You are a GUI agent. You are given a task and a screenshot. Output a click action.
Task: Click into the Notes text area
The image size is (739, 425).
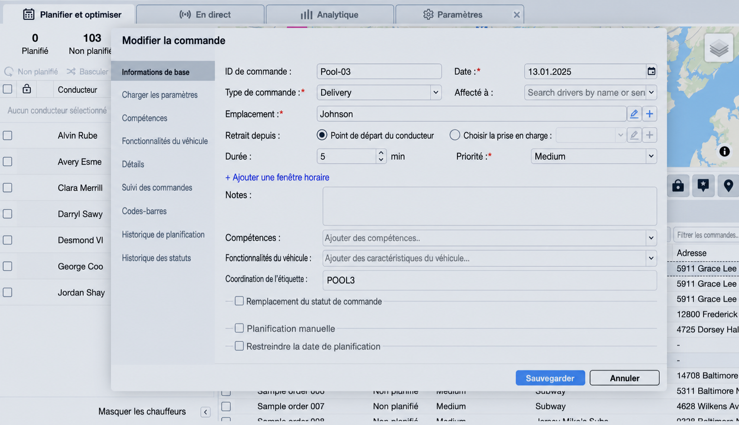[489, 206]
